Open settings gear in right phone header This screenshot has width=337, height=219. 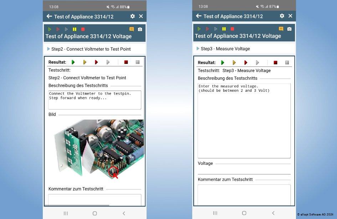pos(282,16)
